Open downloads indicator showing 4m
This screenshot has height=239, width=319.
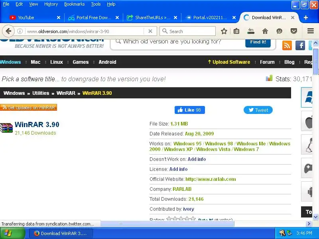pos(251,31)
